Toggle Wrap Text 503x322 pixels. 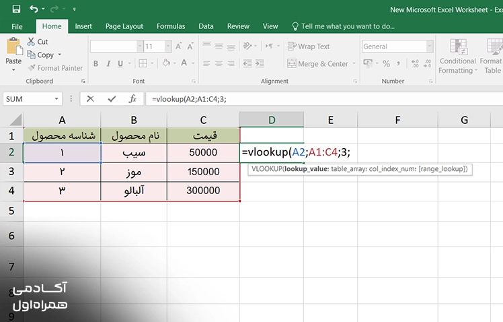coord(309,46)
